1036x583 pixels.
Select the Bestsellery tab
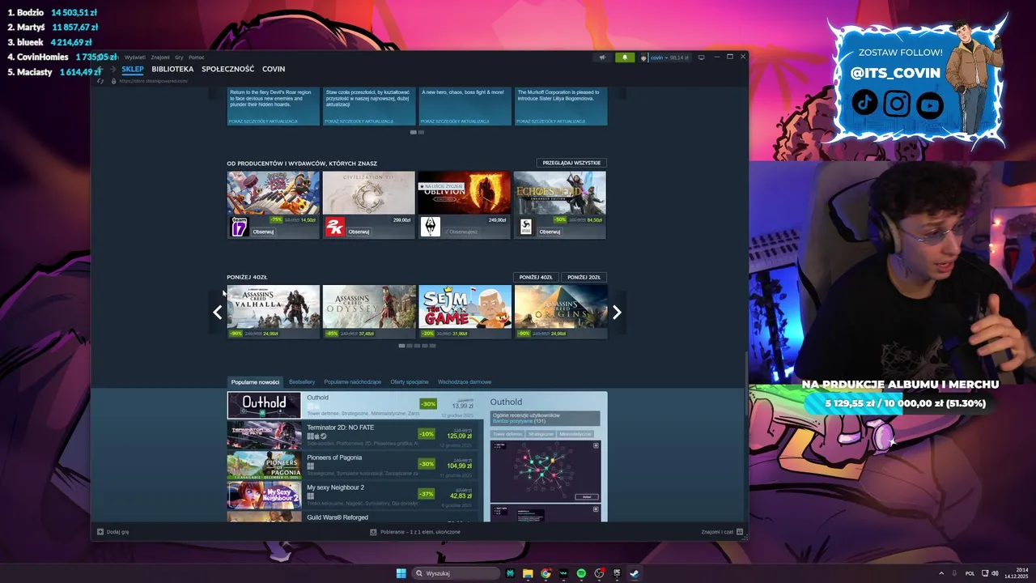click(x=302, y=382)
